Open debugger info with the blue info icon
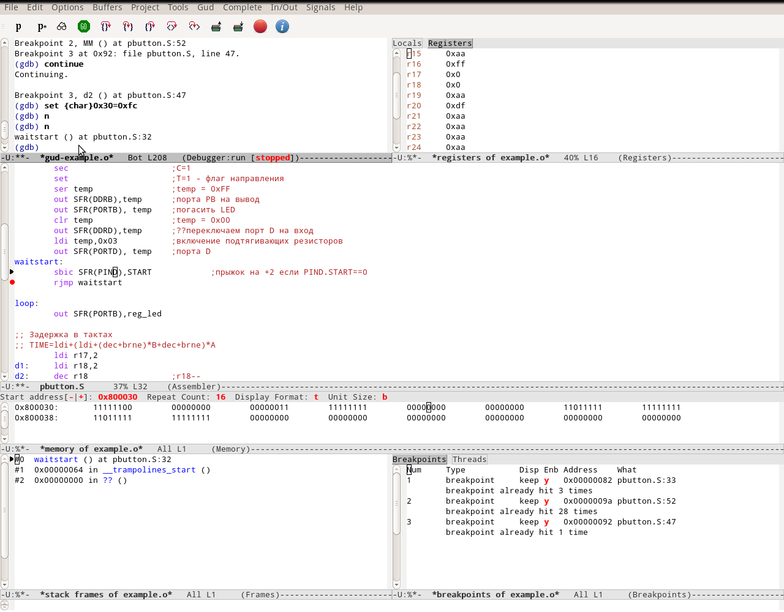784x612 pixels. (x=282, y=26)
